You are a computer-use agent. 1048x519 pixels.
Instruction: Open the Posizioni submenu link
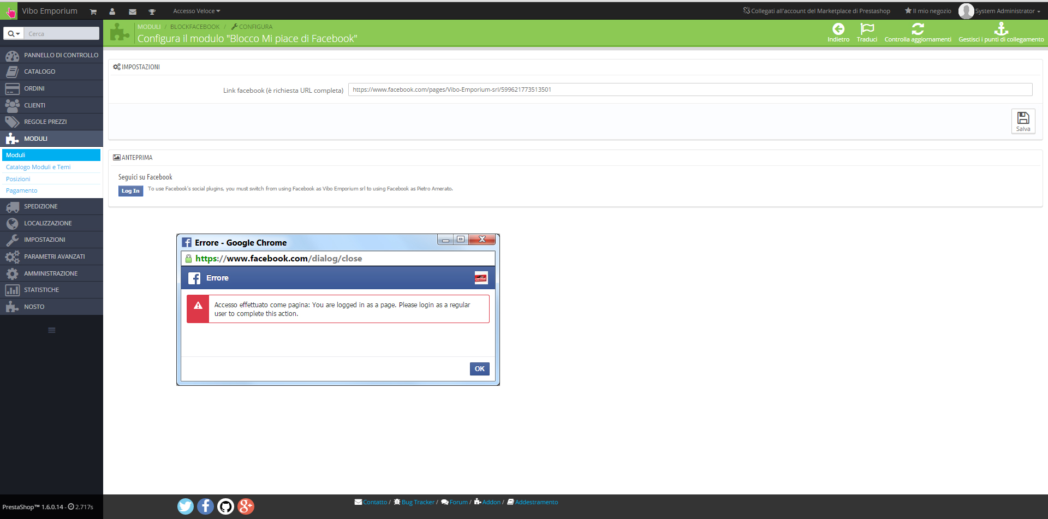point(18,179)
